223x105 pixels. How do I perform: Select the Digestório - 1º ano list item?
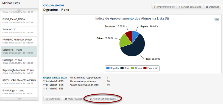pos(19,52)
